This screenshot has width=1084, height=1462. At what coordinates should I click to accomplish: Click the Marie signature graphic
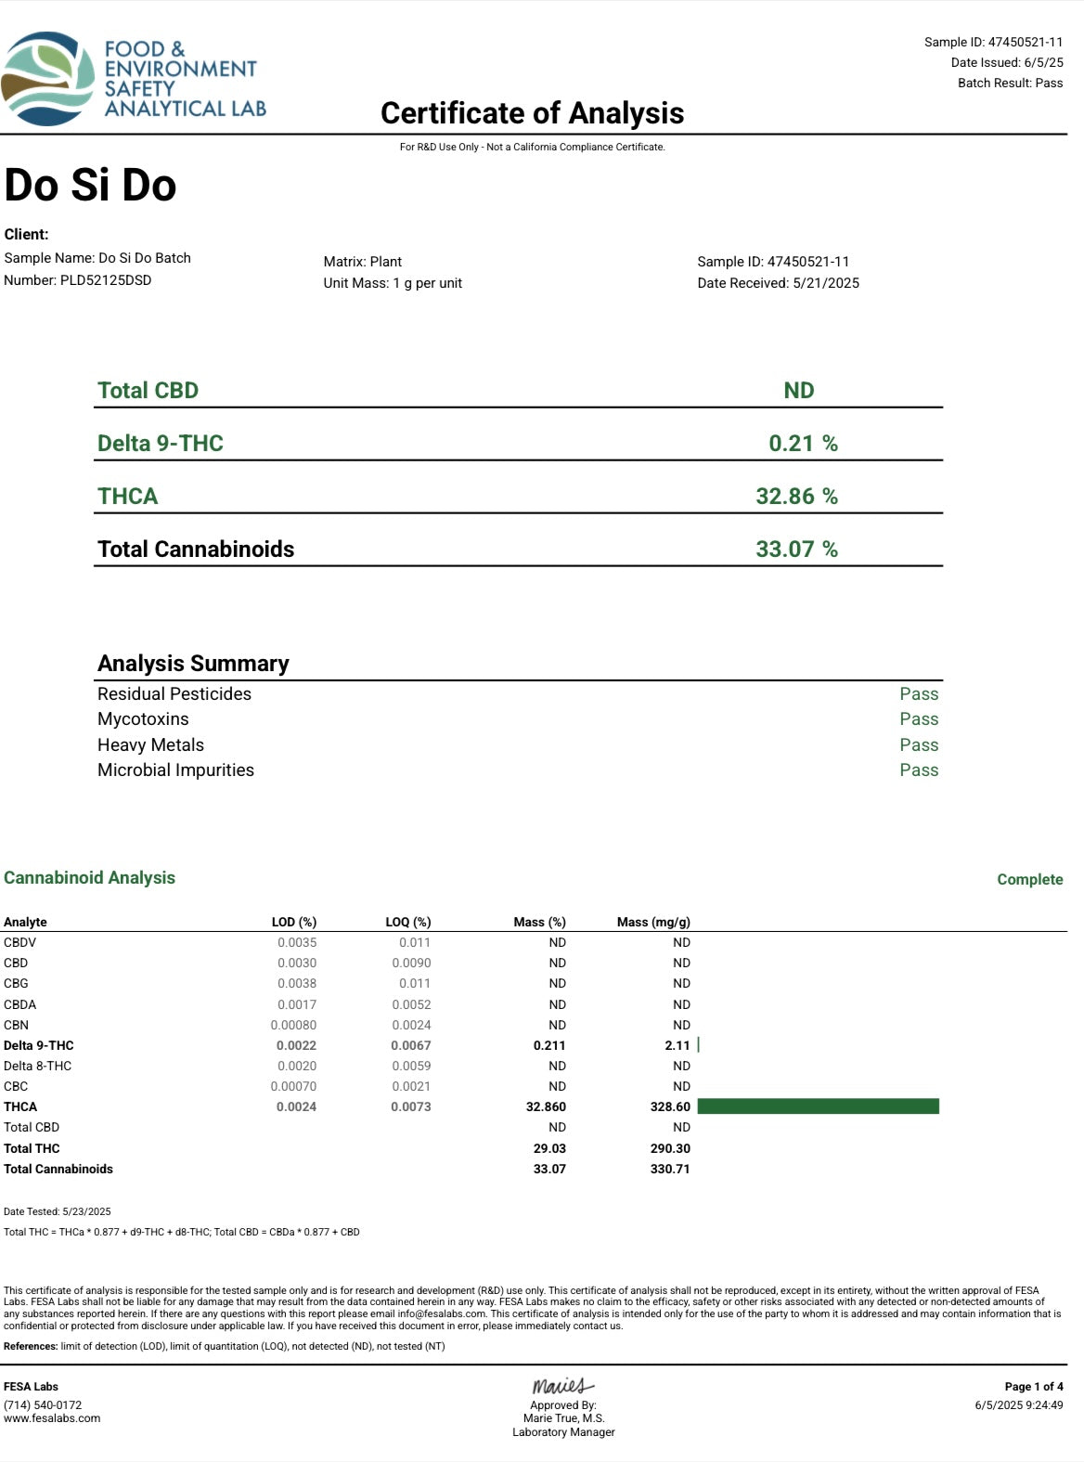[562, 1386]
